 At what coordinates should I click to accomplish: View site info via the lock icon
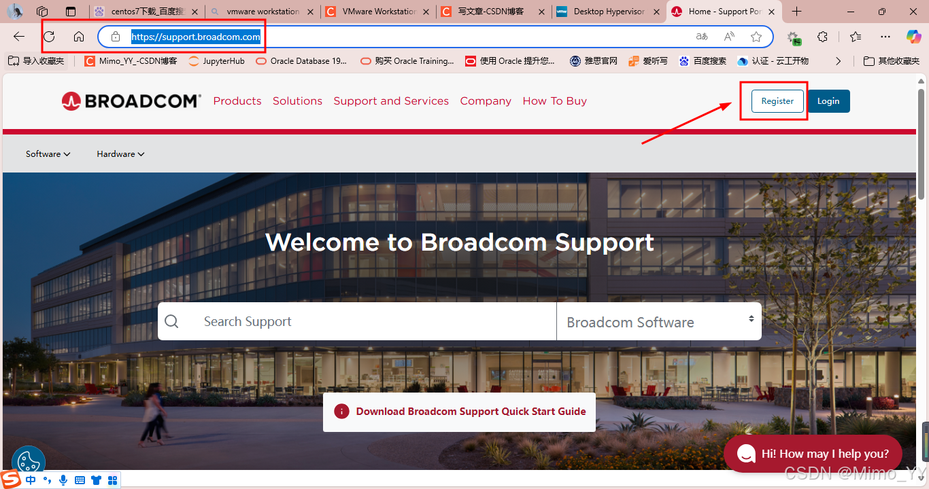click(116, 37)
